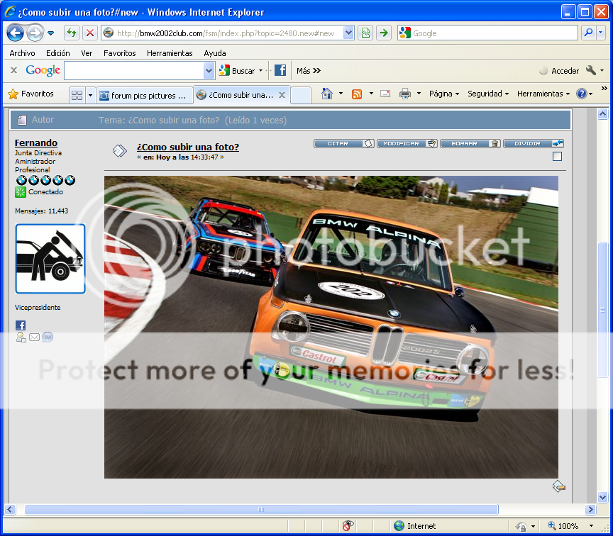Image resolution: width=613 pixels, height=536 pixels.
Task: Open Fernando's Facebook profile icon
Action: click(x=21, y=325)
